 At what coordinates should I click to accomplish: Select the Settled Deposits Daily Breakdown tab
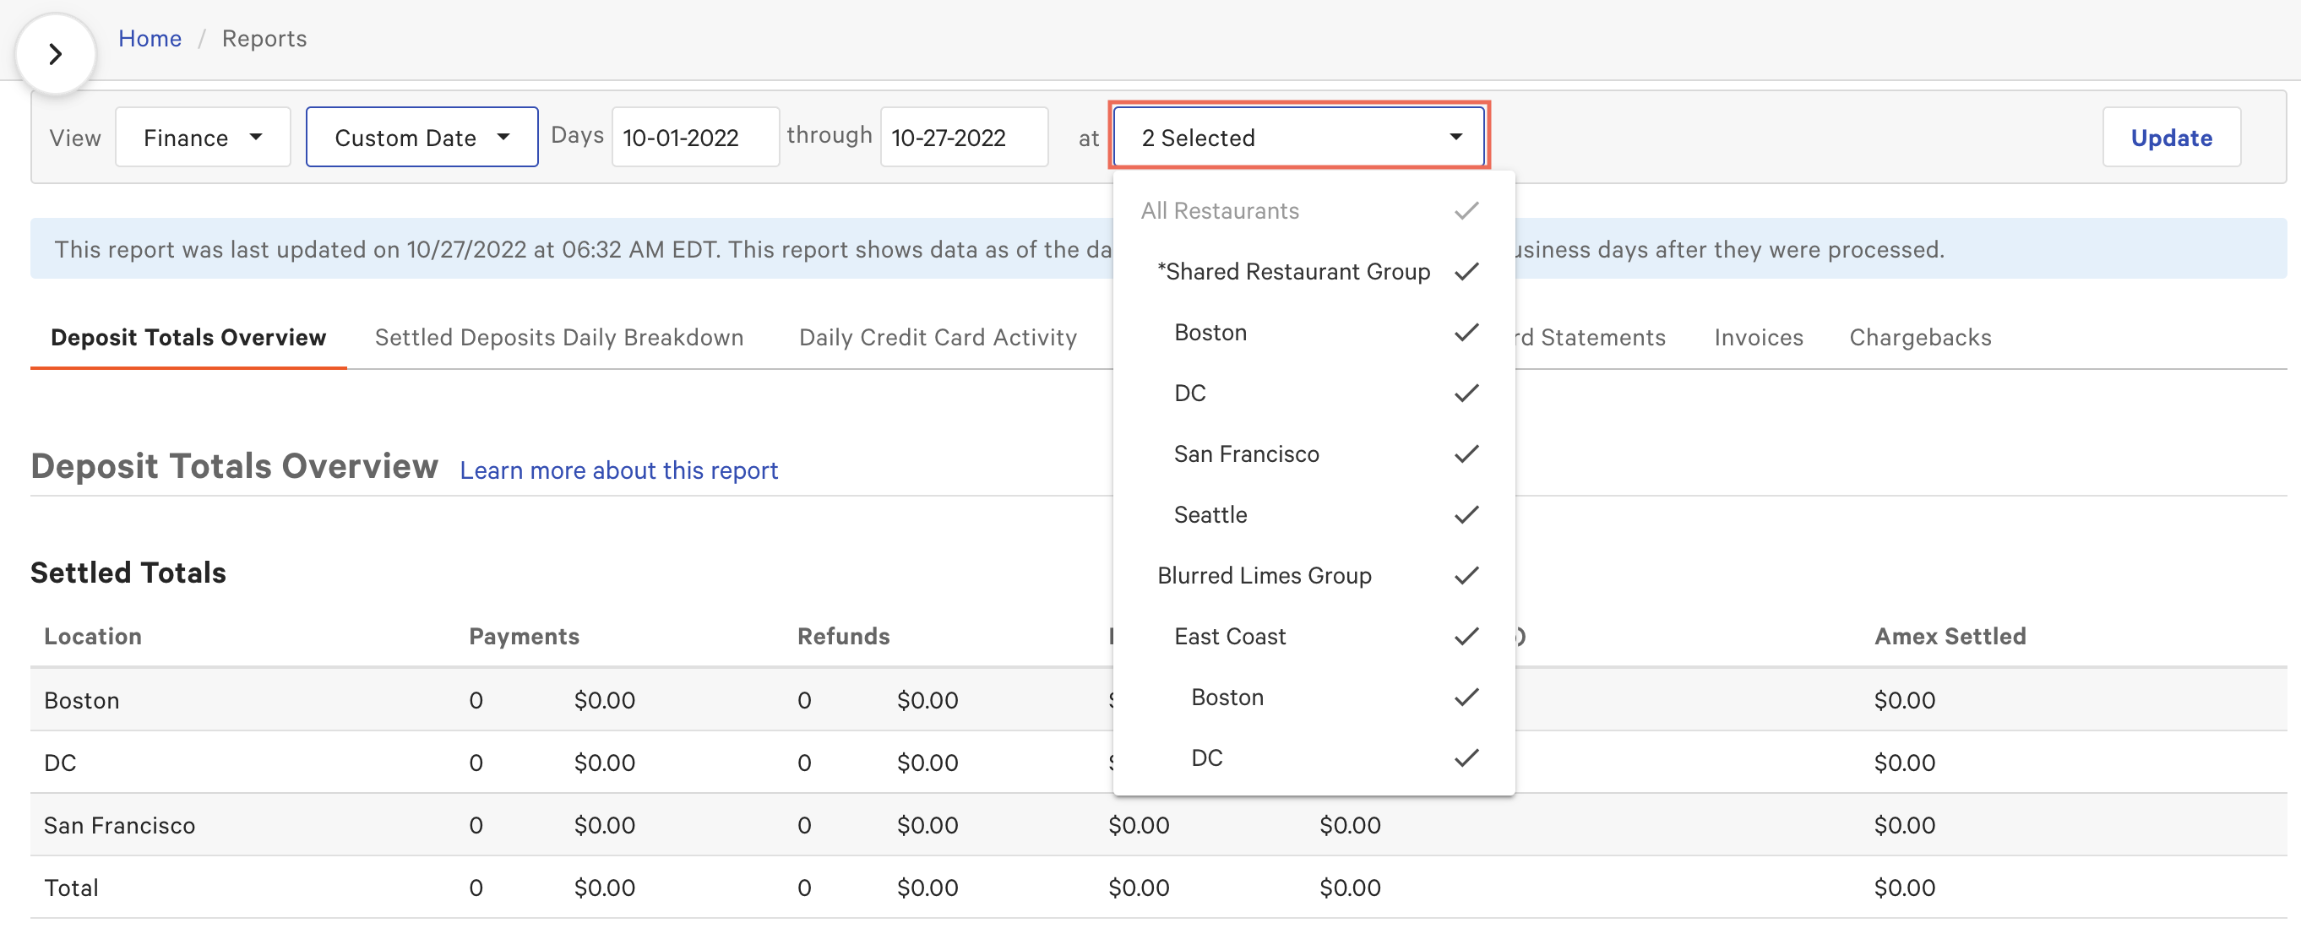(558, 337)
